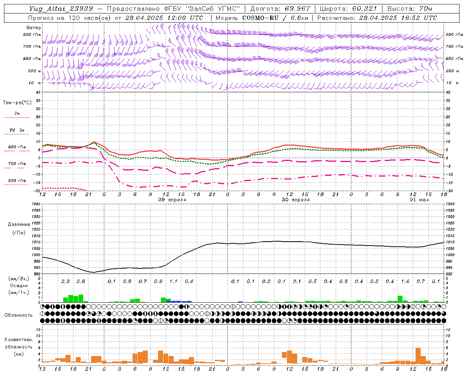This screenshot has height=372, width=465.
Task: Click the 3-hour precipitation value 0.6
Action: click(x=127, y=281)
